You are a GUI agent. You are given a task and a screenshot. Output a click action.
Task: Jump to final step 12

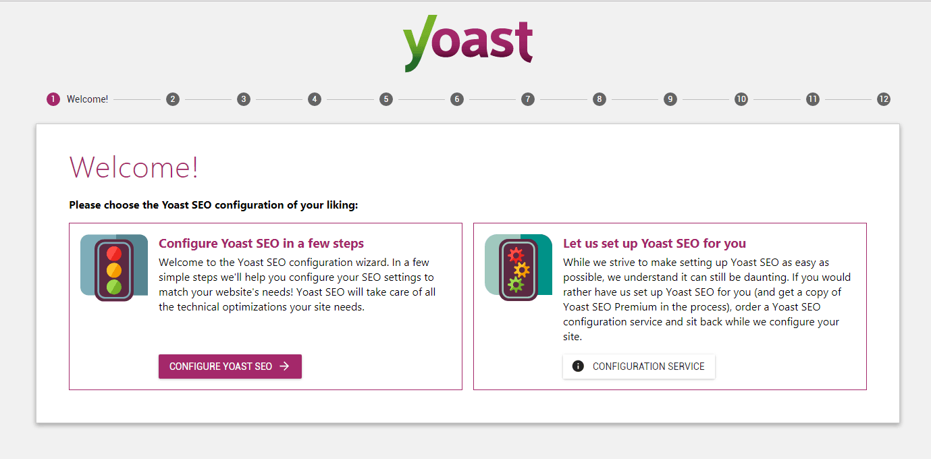tap(884, 99)
